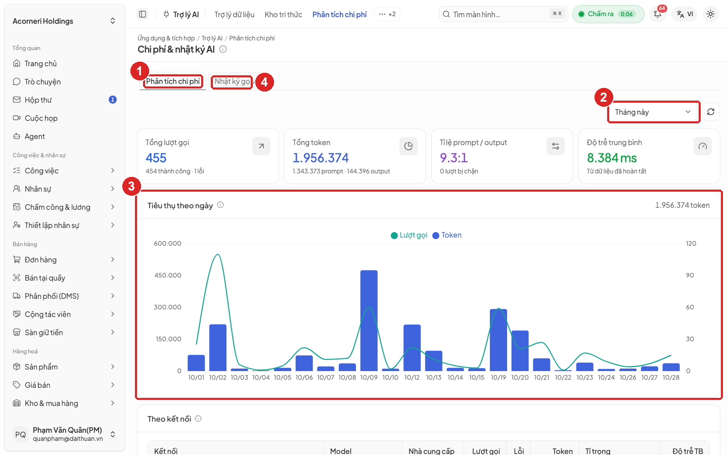This screenshot has height=455, width=728.
Task: Expand the Kho & mua hàng group
Action: (65, 403)
